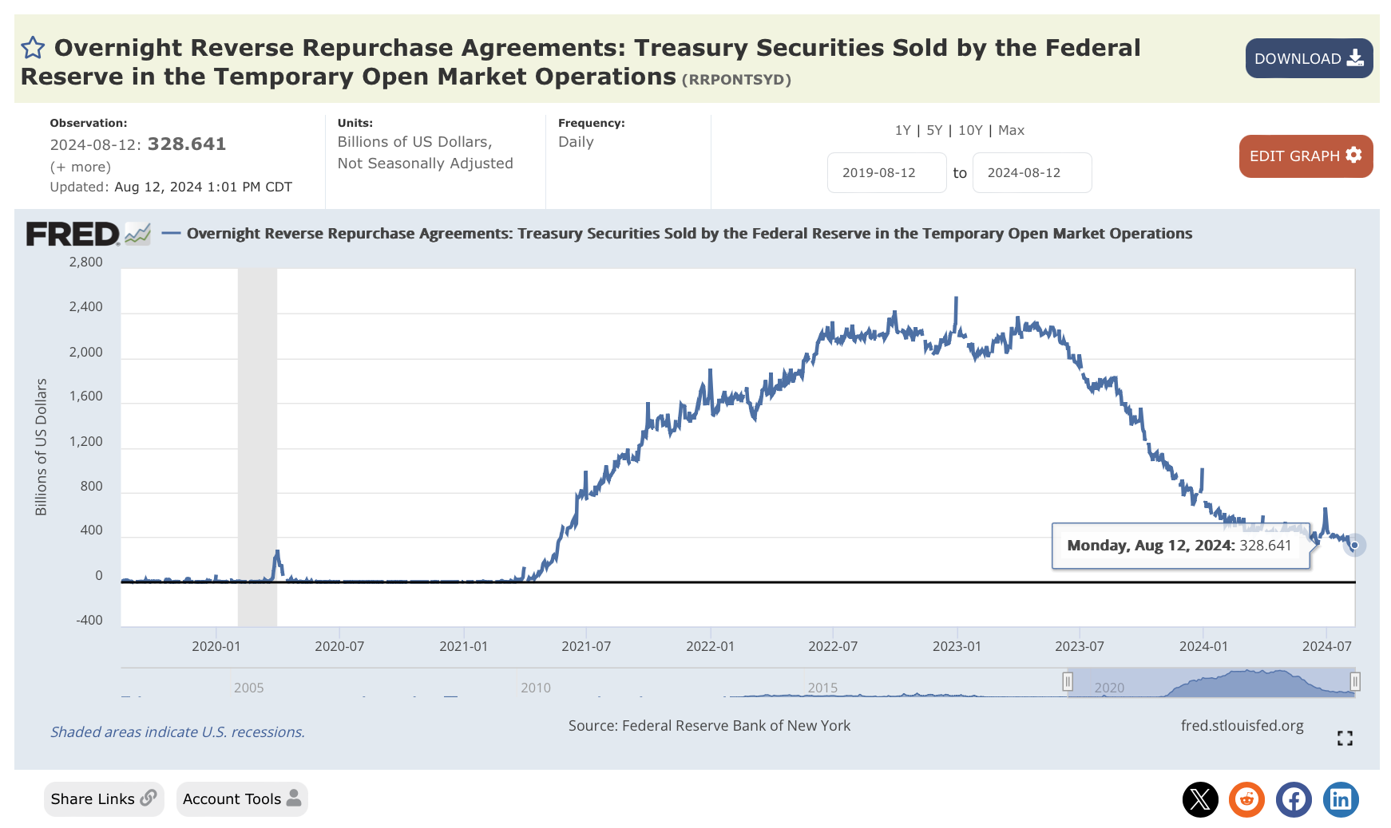This screenshot has width=1391, height=828.
Task: Click the FRED logo in chart
Action: click(x=73, y=235)
